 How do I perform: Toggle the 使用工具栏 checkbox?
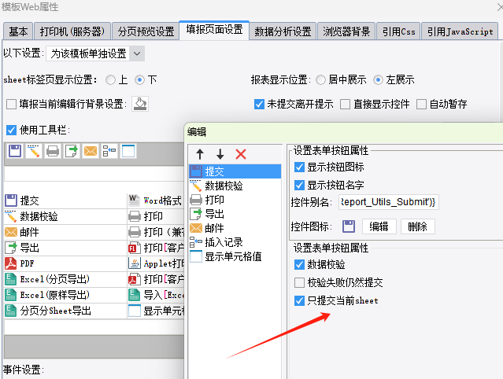(x=11, y=130)
